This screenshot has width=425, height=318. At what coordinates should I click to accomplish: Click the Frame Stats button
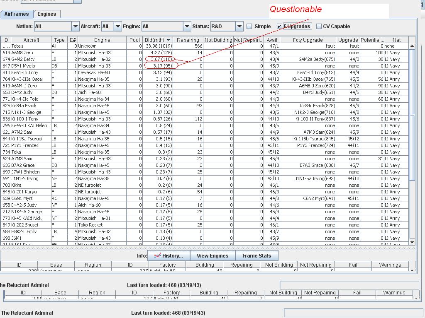(256, 255)
